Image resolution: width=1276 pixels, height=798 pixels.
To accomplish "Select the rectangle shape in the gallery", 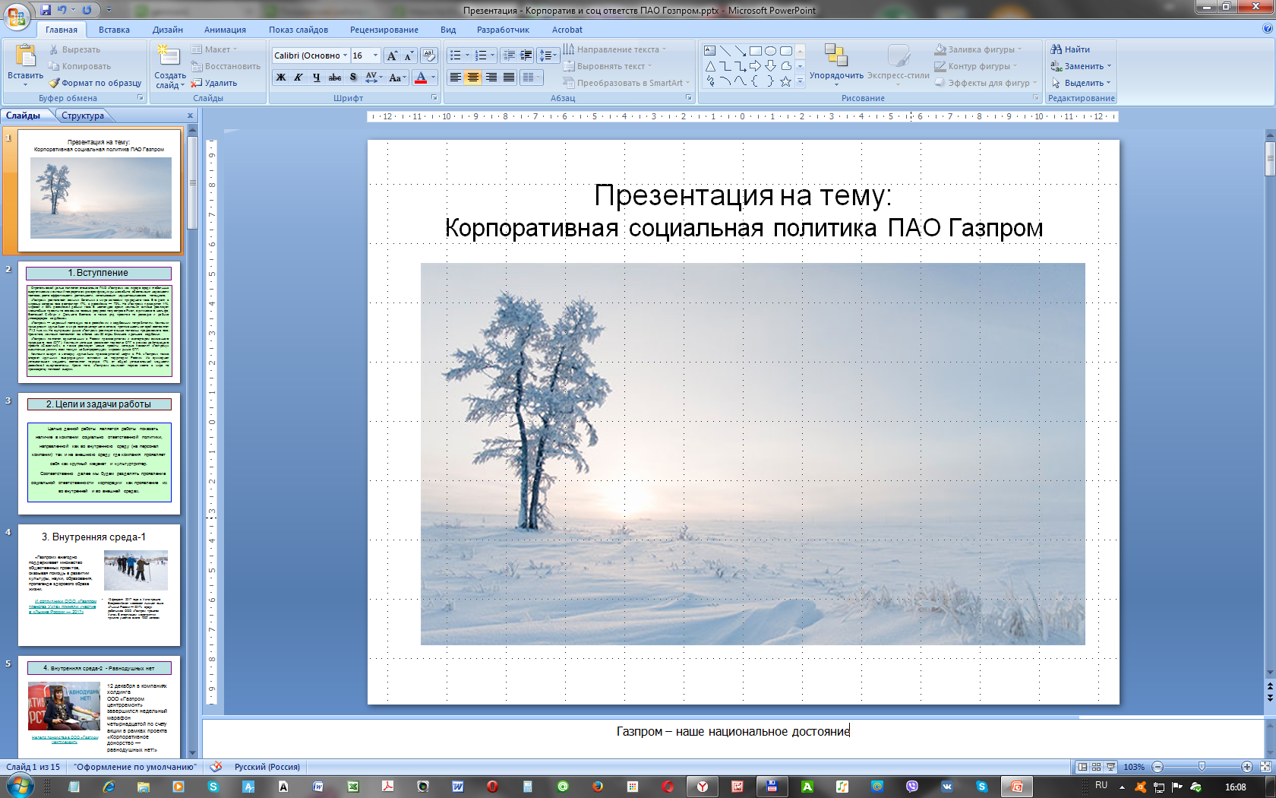I will [x=755, y=51].
